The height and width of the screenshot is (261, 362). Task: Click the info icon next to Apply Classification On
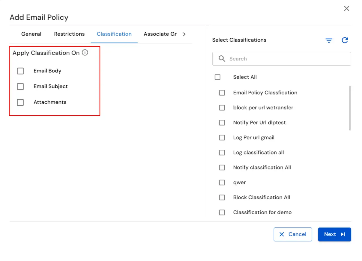click(85, 53)
